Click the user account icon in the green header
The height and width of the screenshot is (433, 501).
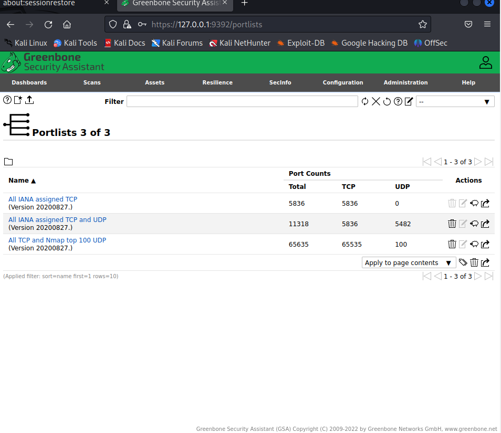coord(485,62)
